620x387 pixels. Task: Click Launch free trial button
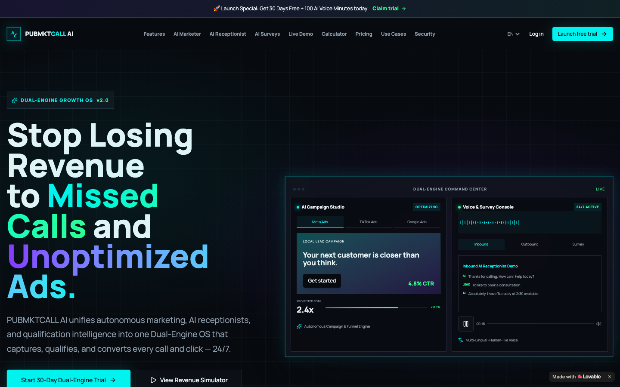583,34
